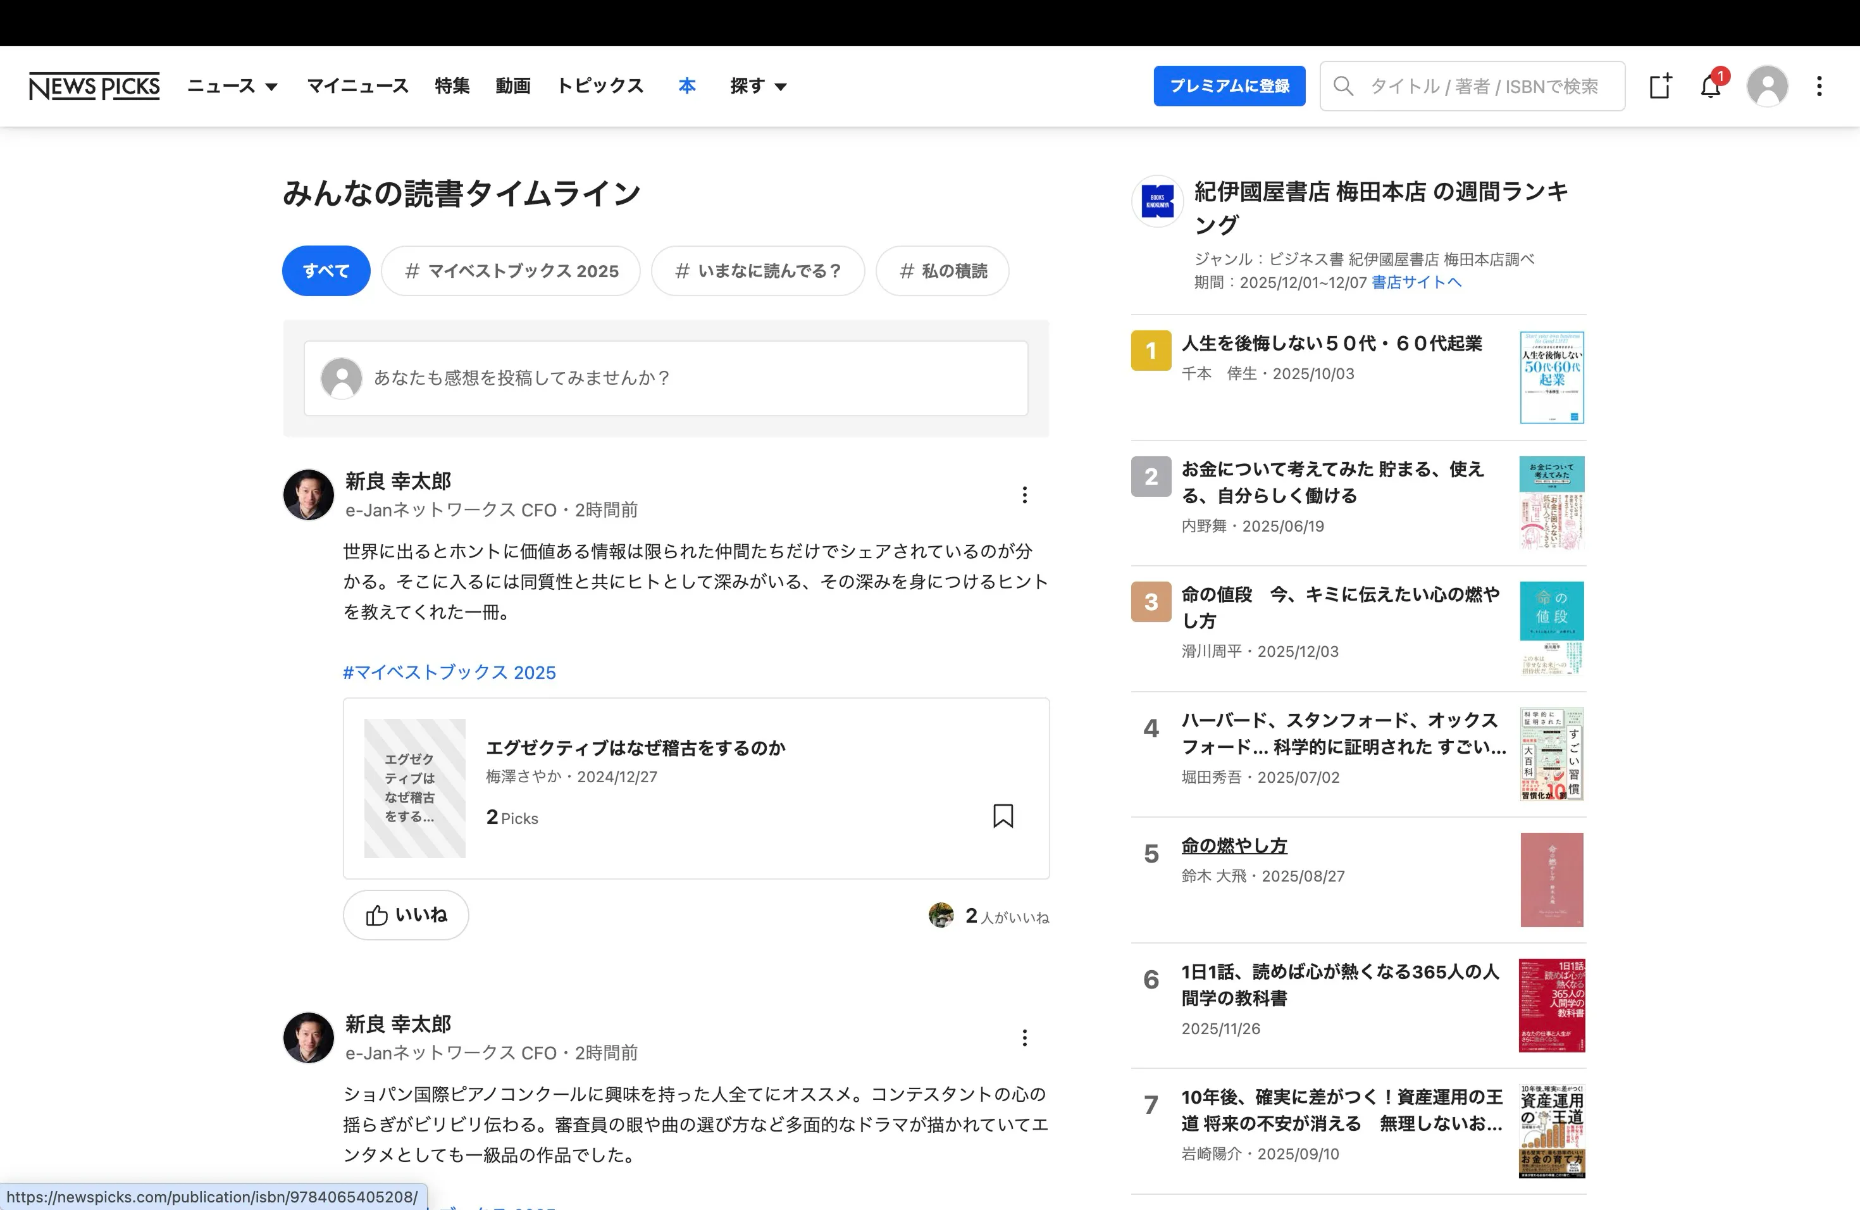The height and width of the screenshot is (1210, 1860).
Task: Open ranking book 人生を後悔しない５０代・６０代起業
Action: pos(1332,344)
